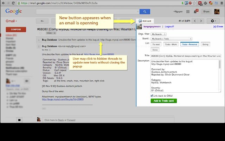Open notifications bell with badge

tap(196, 11)
